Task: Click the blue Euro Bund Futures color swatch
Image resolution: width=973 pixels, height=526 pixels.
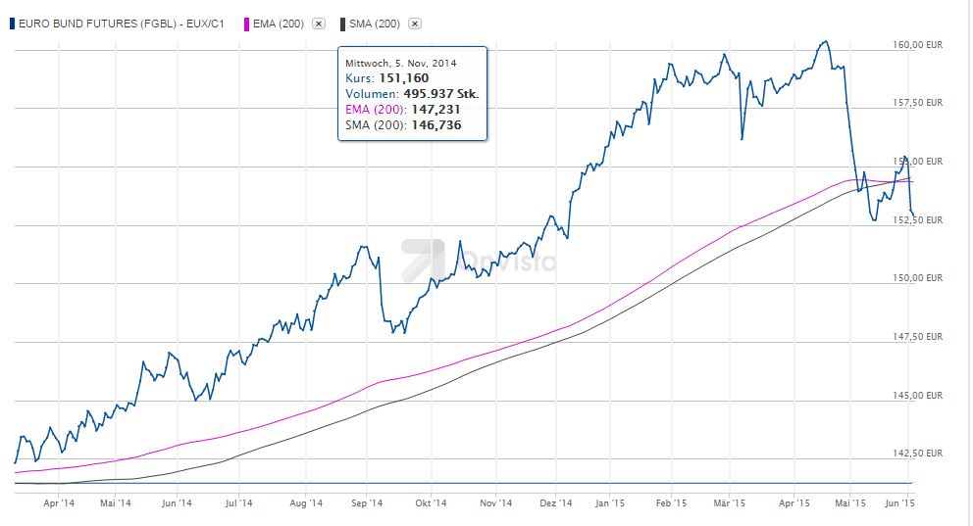Action: 11,23
